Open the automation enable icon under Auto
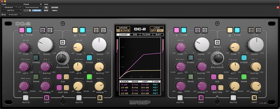The height and width of the screenshot is (109, 280). (x=46, y=8)
